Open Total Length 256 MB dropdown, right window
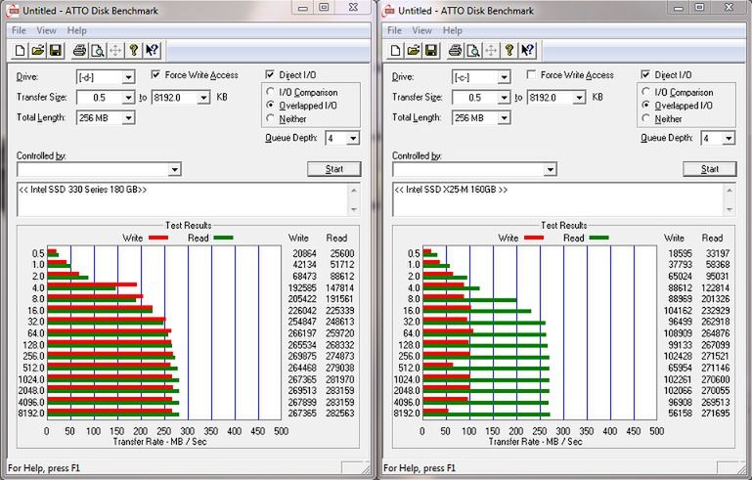 504,118
